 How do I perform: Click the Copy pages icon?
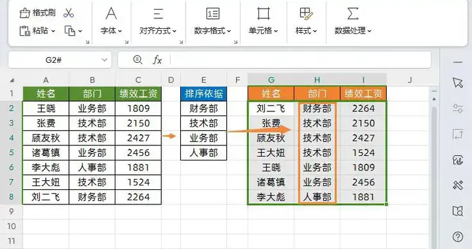(70, 31)
